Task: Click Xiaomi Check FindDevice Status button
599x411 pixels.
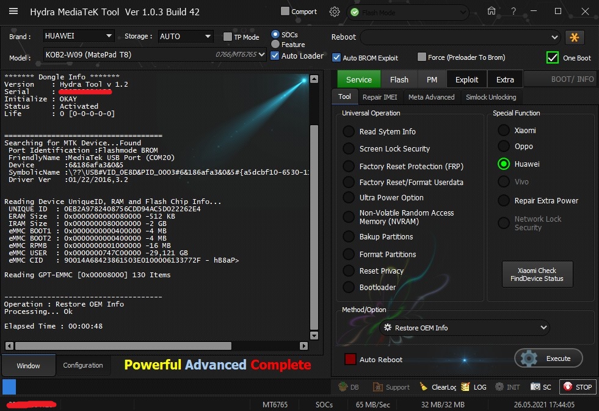Action: click(537, 274)
